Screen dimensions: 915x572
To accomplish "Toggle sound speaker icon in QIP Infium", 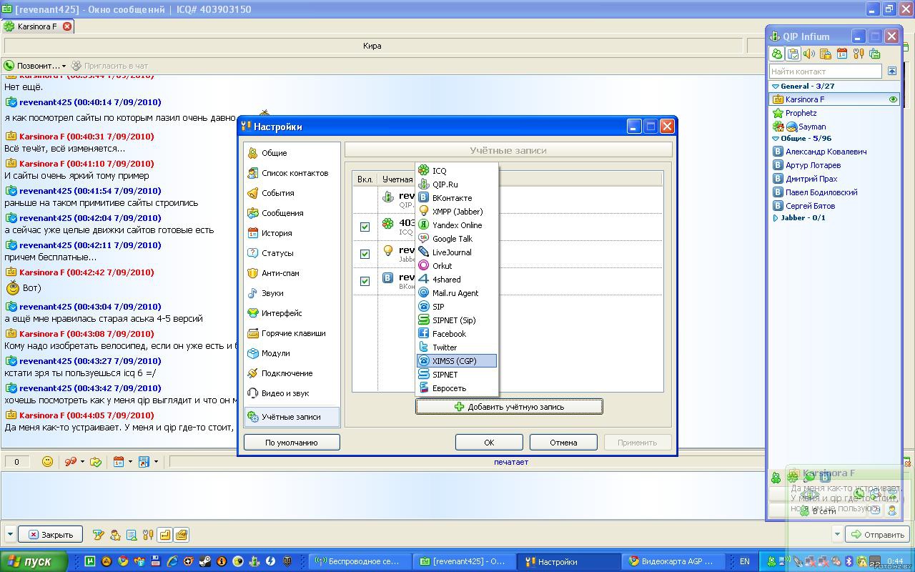I will pos(809,54).
